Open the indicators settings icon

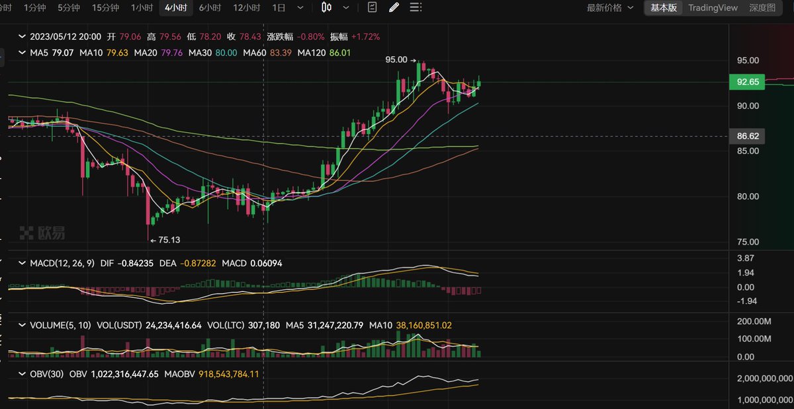coord(372,8)
